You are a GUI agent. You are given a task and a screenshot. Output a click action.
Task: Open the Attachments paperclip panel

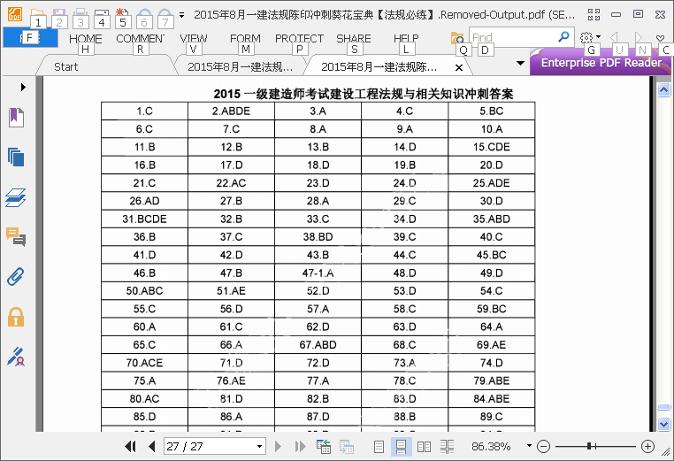pyautogui.click(x=16, y=276)
